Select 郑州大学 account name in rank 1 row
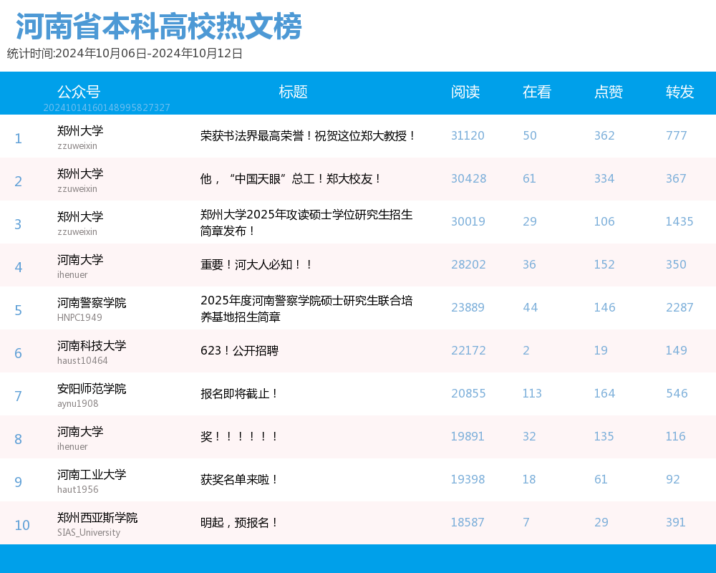This screenshot has width=716, height=573. 80,130
